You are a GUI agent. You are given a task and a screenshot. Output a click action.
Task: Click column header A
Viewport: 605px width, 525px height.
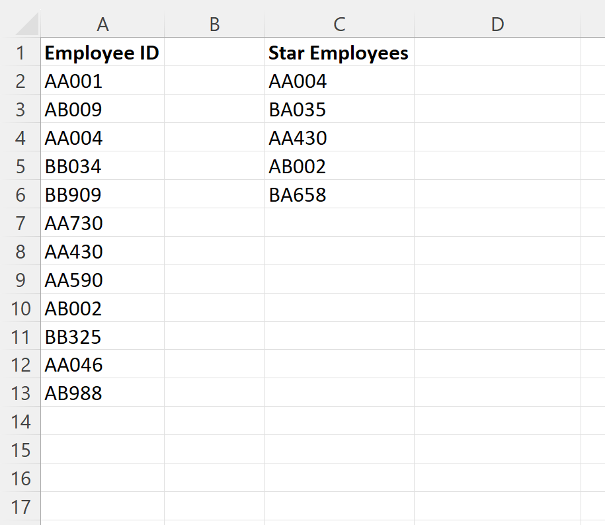(x=102, y=24)
